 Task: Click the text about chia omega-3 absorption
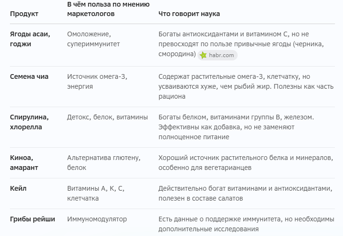(x=246, y=86)
